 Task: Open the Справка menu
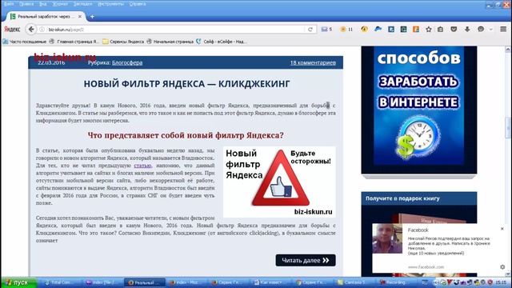(x=138, y=4)
